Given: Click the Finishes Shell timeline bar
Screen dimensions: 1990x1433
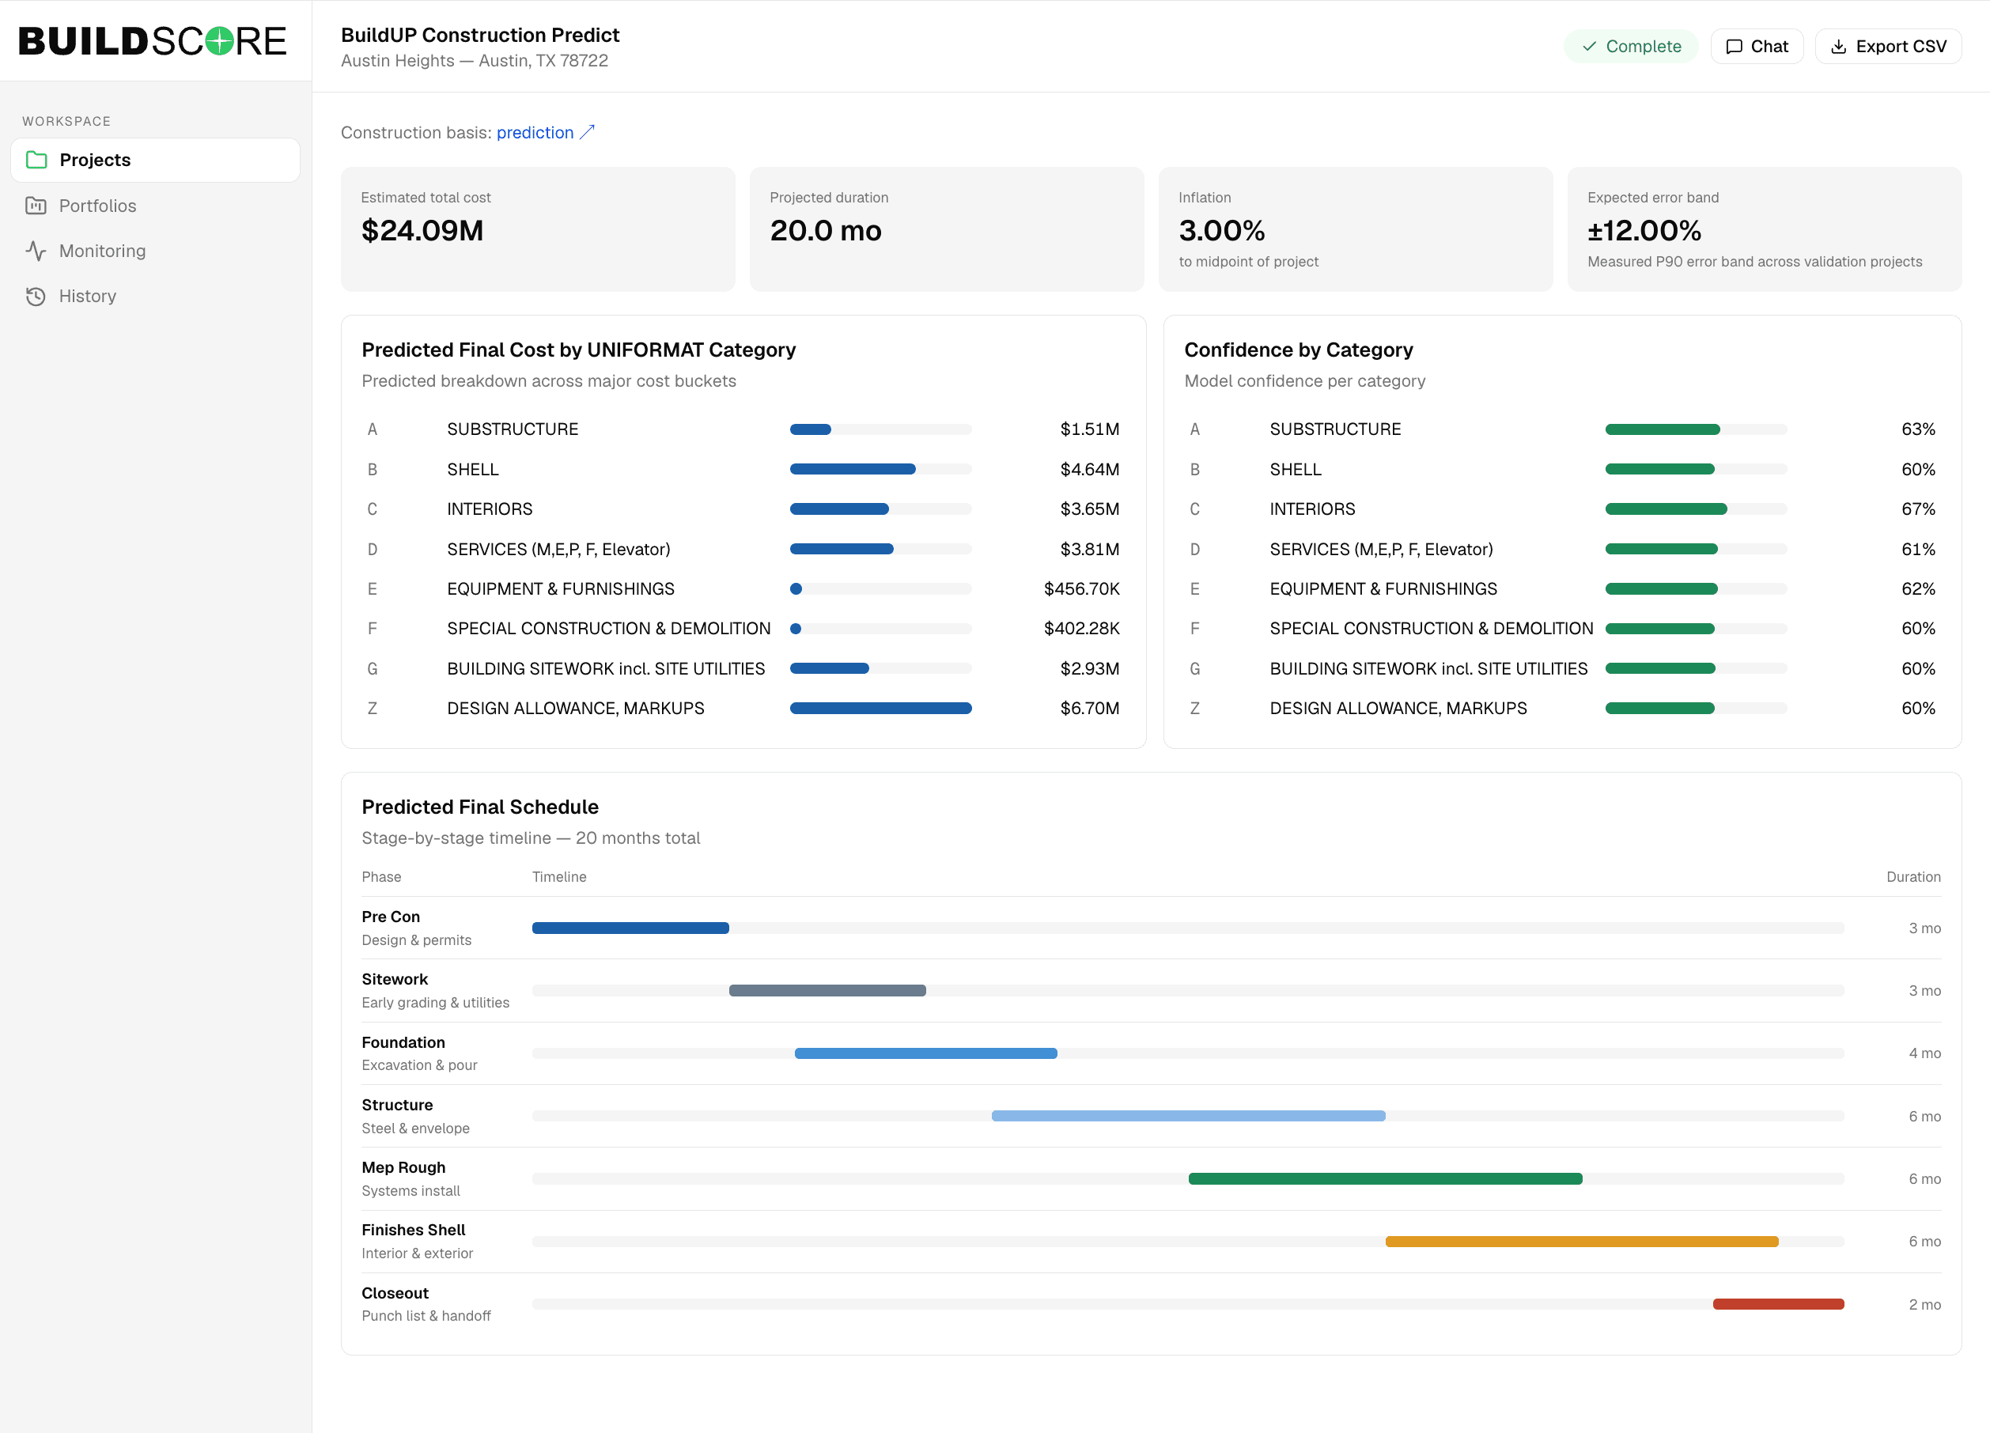Looking at the screenshot, I should 1582,1242.
